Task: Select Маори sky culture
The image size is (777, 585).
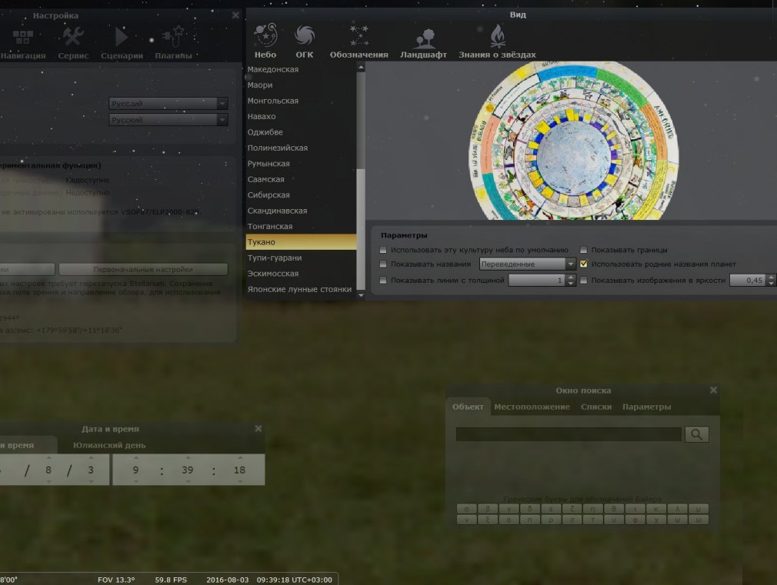Action: (x=301, y=85)
